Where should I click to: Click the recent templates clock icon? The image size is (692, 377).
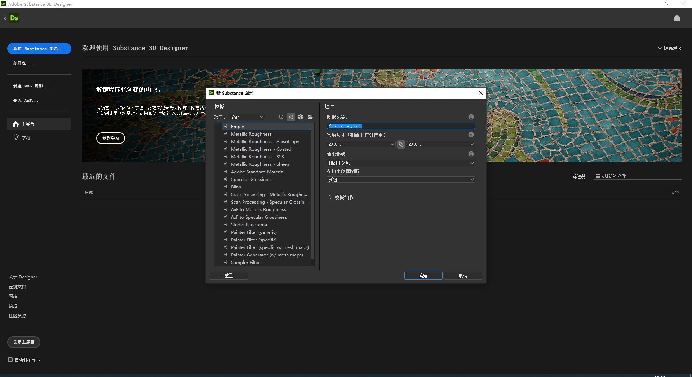(281, 117)
